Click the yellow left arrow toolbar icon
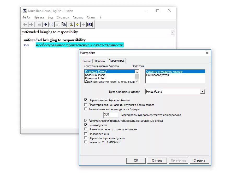Viewport: 231px width, 173px height. coord(78,24)
